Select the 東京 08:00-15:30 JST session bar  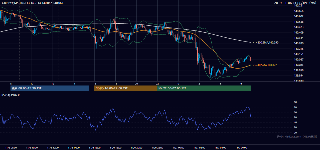coord(50,88)
